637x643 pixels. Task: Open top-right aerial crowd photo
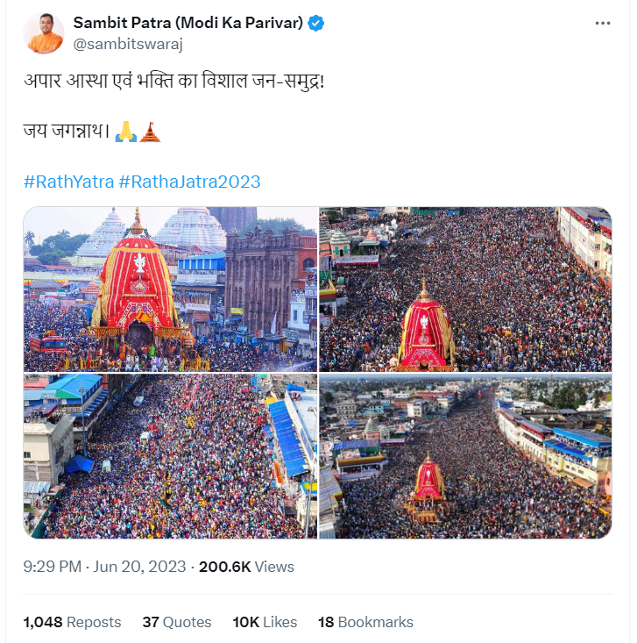coord(465,289)
